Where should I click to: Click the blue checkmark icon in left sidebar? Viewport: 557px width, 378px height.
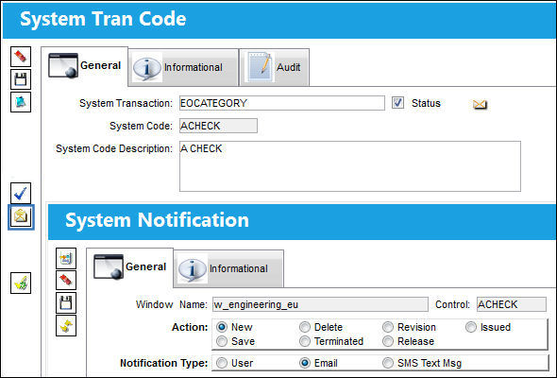coord(21,194)
